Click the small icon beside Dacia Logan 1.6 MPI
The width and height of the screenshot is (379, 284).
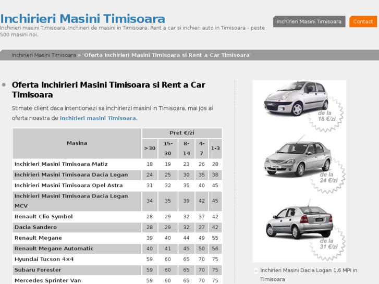coord(256,270)
